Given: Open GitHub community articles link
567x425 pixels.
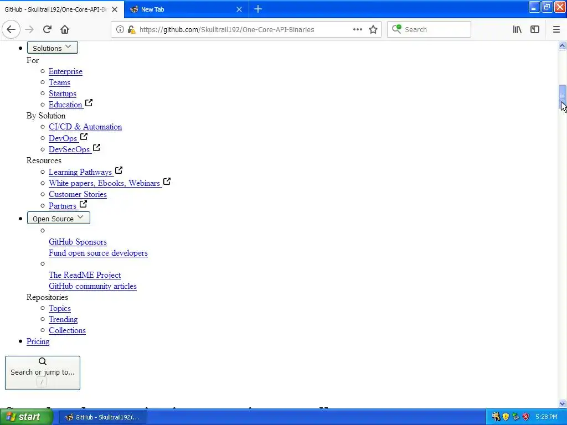Looking at the screenshot, I should [x=92, y=286].
